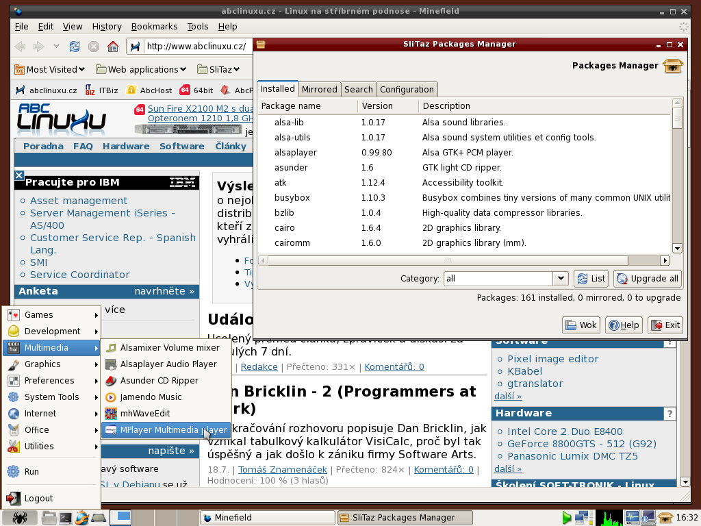Launch mhWaveEdit
The width and height of the screenshot is (701, 526).
pos(166,414)
